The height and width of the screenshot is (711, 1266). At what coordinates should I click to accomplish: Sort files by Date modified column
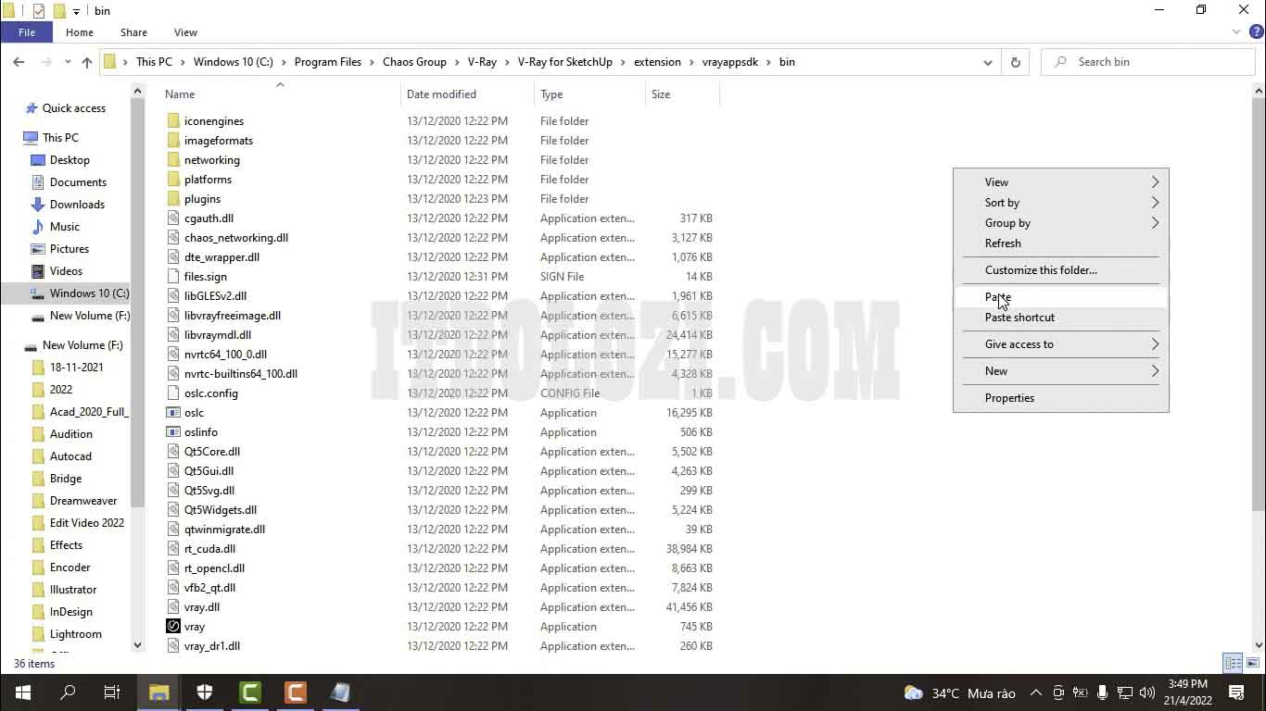tap(441, 94)
